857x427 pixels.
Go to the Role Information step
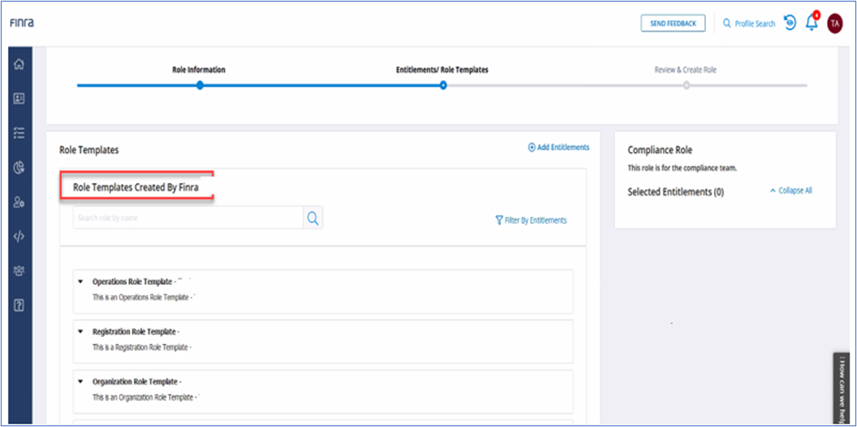click(x=199, y=85)
